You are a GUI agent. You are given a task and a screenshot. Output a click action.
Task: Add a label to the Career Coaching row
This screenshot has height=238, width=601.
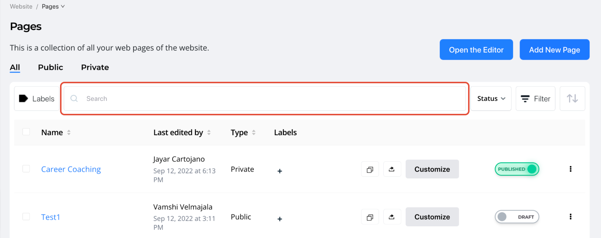pyautogui.click(x=280, y=171)
